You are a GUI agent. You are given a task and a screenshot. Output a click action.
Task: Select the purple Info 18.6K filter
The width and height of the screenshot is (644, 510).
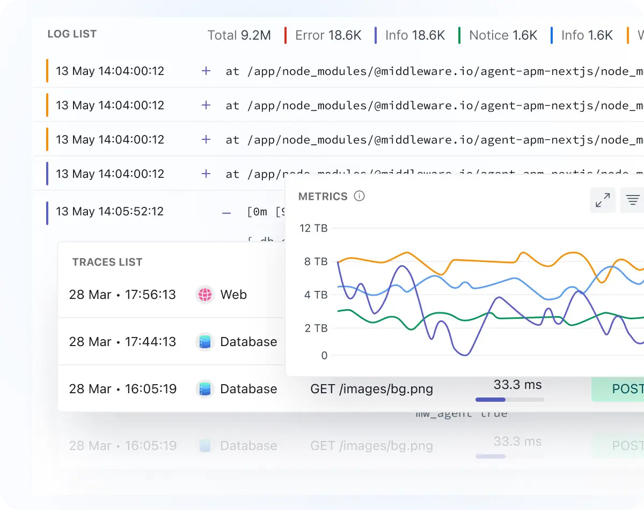415,35
